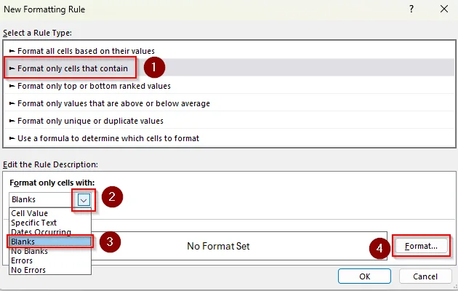Choose 'Cell Value' from the dropdown list

click(x=50, y=213)
